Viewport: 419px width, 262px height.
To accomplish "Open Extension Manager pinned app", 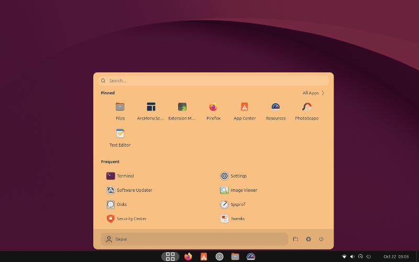I will (182, 112).
